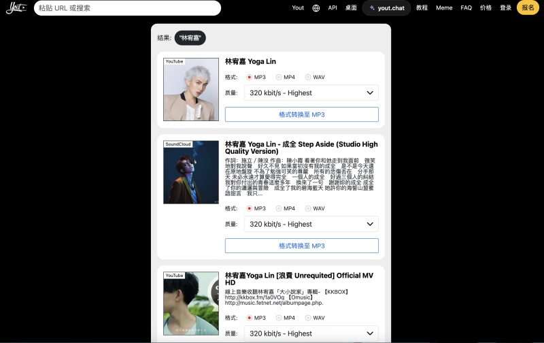Open quality dropdown for 浪費 Unrequited result
The image size is (544, 343).
point(311,333)
